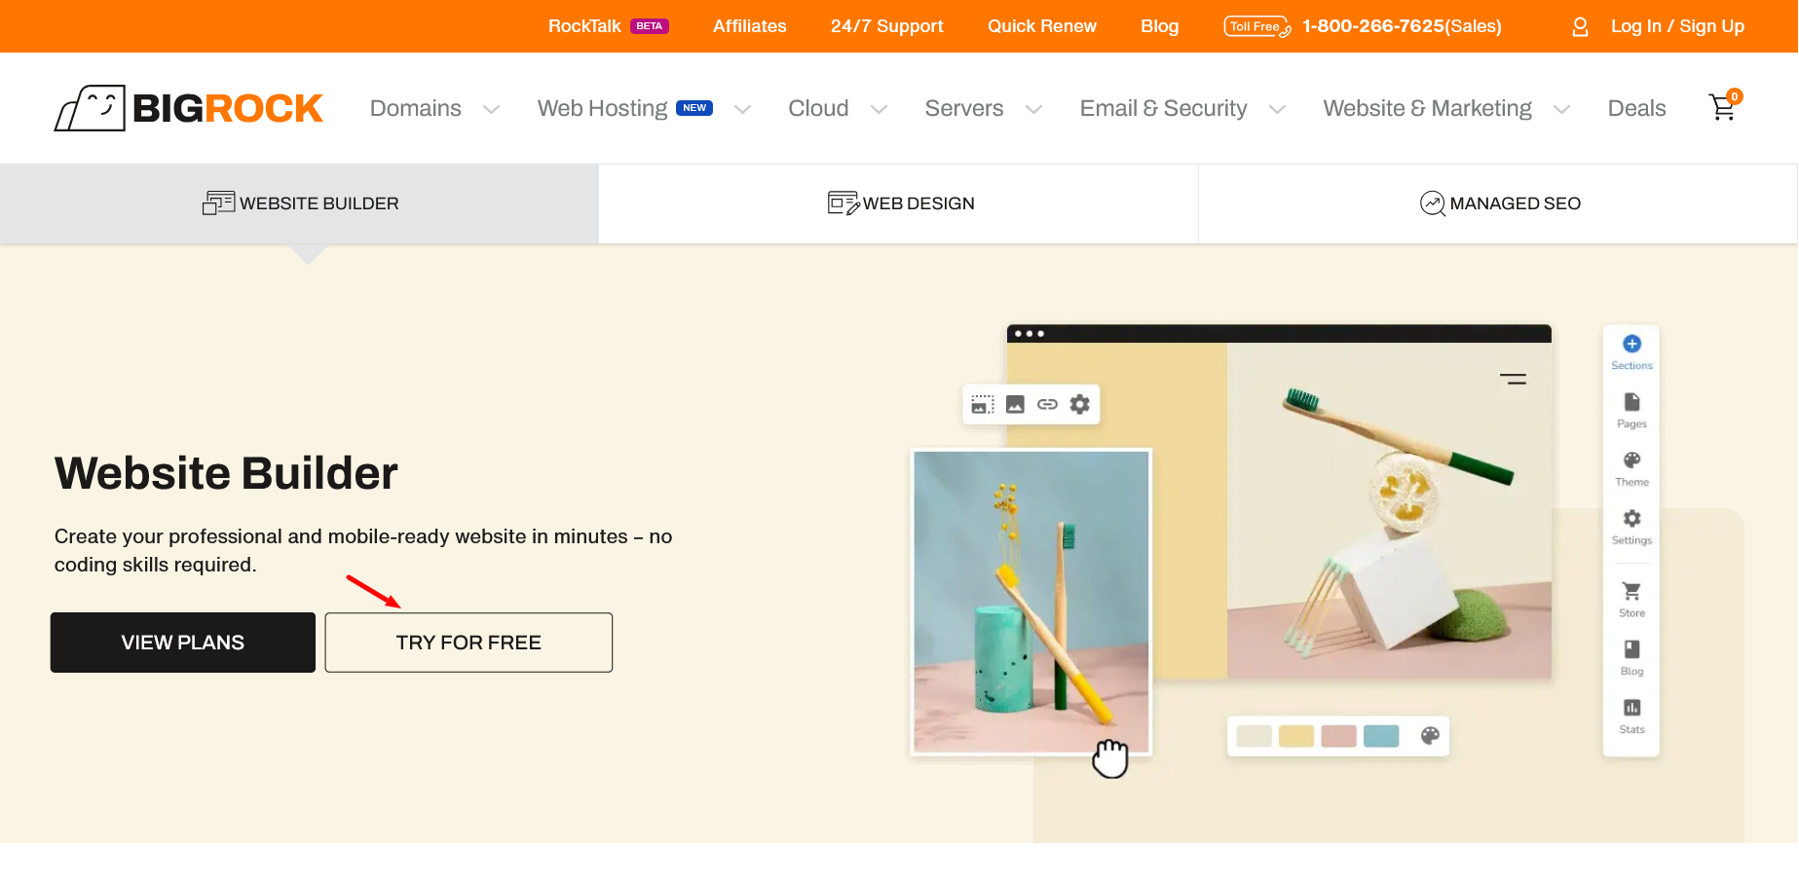Go to the Deals page
1799x883 pixels.
1637,108
